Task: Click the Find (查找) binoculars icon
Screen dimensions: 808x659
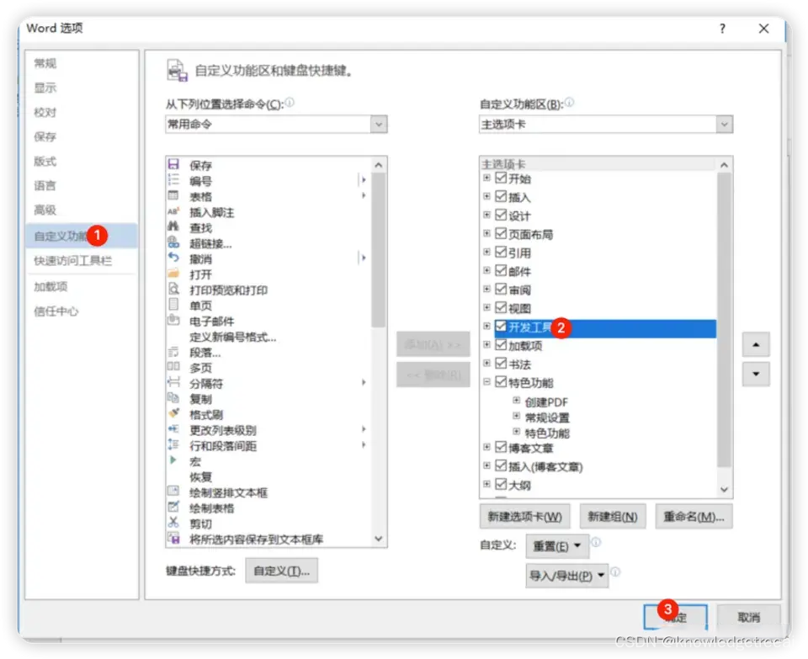Action: coord(173,226)
